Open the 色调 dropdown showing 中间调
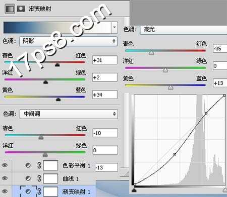227x197 pixels. pyautogui.click(x=69, y=114)
